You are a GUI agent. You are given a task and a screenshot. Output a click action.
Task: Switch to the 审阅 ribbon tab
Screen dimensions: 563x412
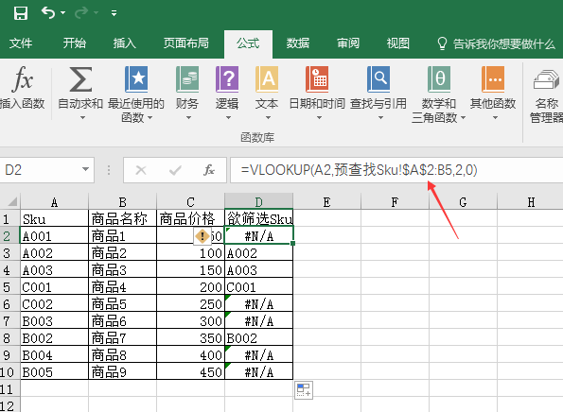click(348, 43)
